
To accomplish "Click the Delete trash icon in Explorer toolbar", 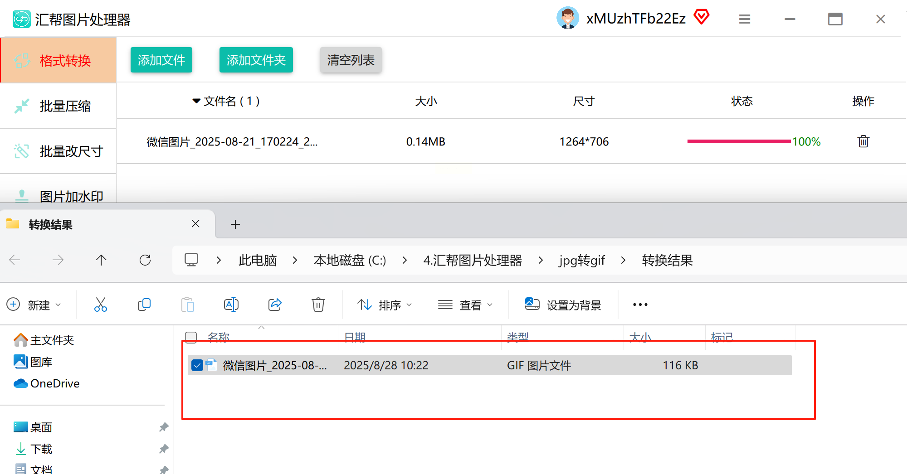I will coord(318,305).
